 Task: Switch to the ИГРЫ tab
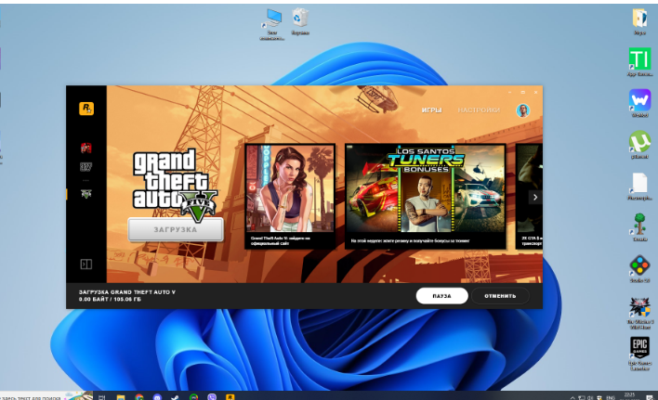pos(432,110)
